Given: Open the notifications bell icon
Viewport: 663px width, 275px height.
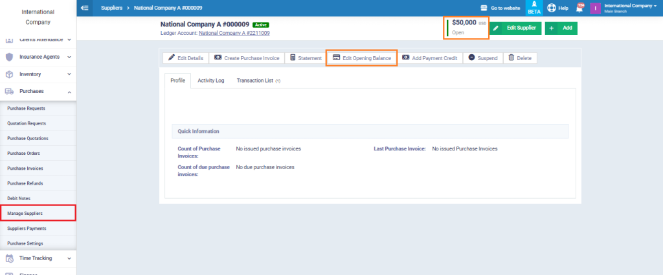Looking at the screenshot, I should [579, 8].
